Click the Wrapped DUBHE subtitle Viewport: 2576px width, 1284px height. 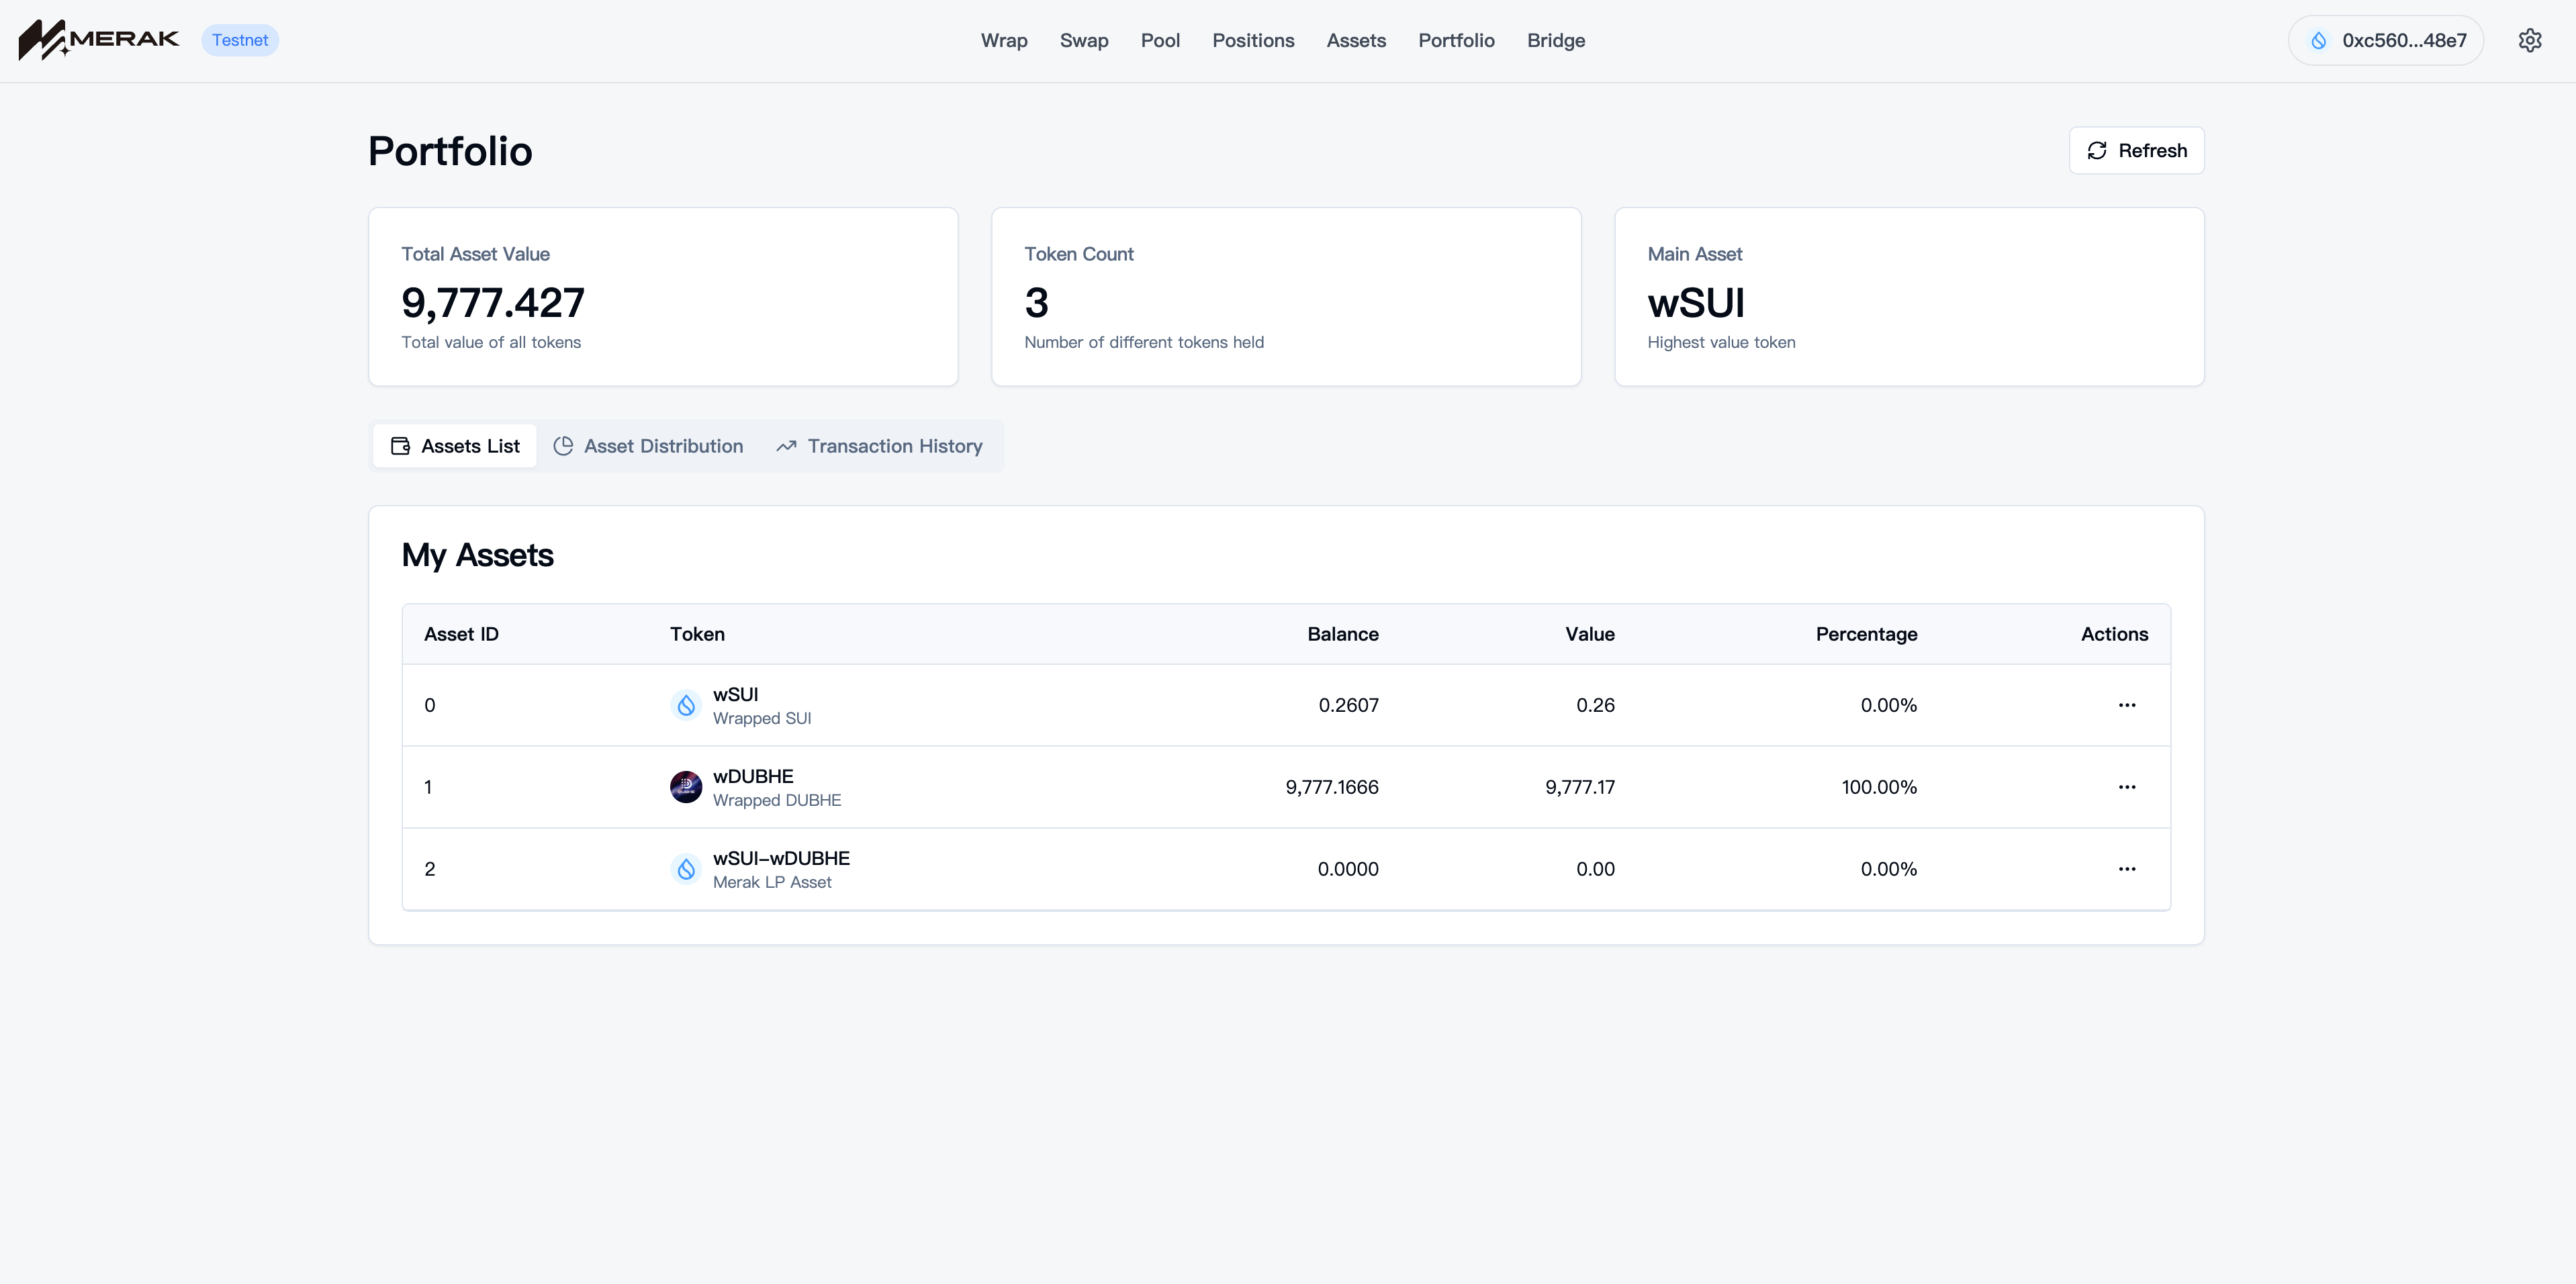click(x=777, y=800)
